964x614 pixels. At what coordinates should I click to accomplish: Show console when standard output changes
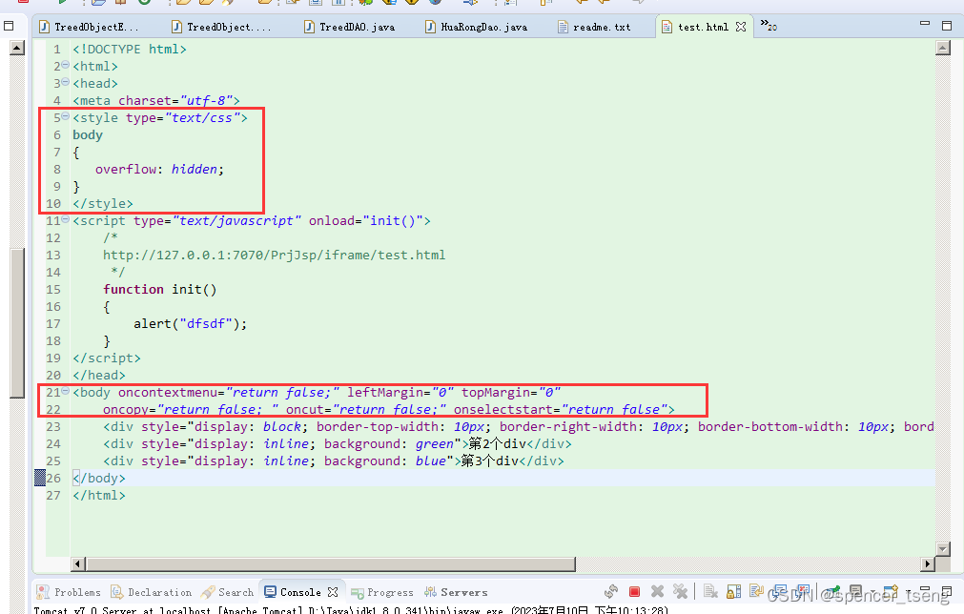click(780, 591)
